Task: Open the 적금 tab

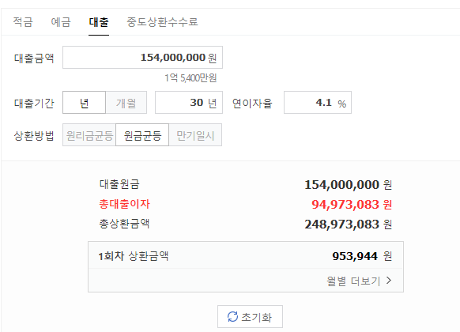Action: click(23, 22)
